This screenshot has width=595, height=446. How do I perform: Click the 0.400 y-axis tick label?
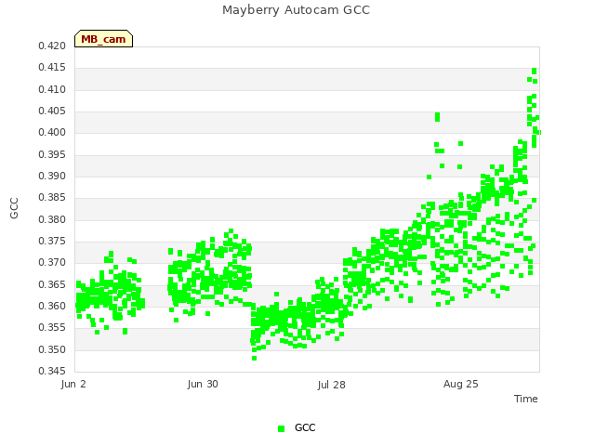point(52,132)
